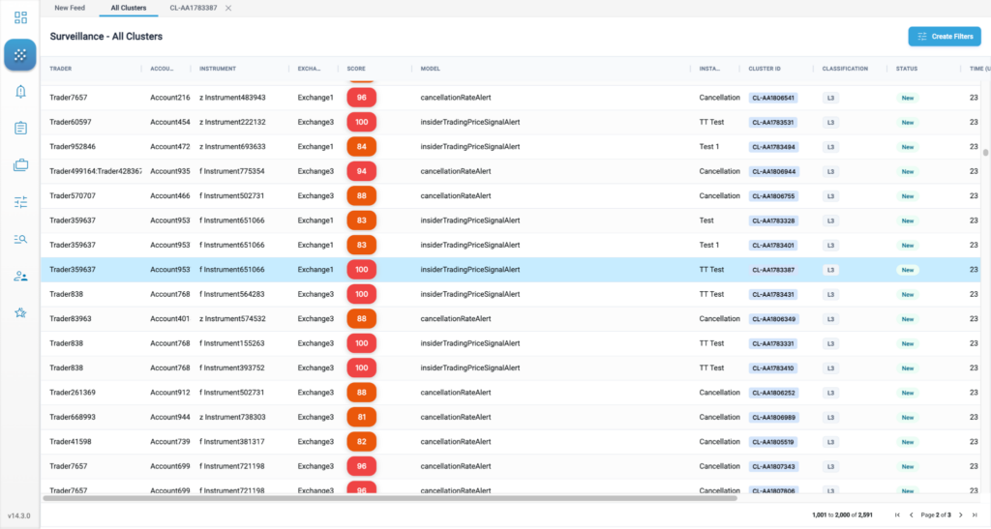Screen dimensions: 991x529
Task: Open cluster CL-AA1807343 badge
Action: (x=773, y=467)
